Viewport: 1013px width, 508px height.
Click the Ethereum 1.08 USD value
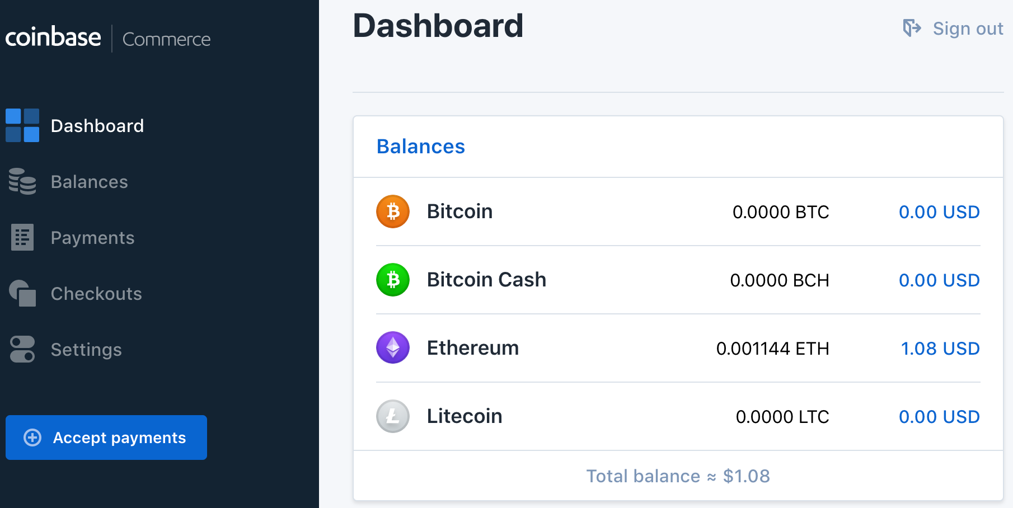pyautogui.click(x=940, y=348)
